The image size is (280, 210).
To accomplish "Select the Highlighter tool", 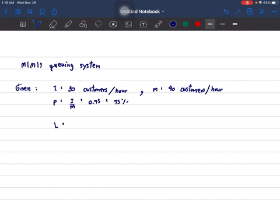I will (x=68, y=24).
